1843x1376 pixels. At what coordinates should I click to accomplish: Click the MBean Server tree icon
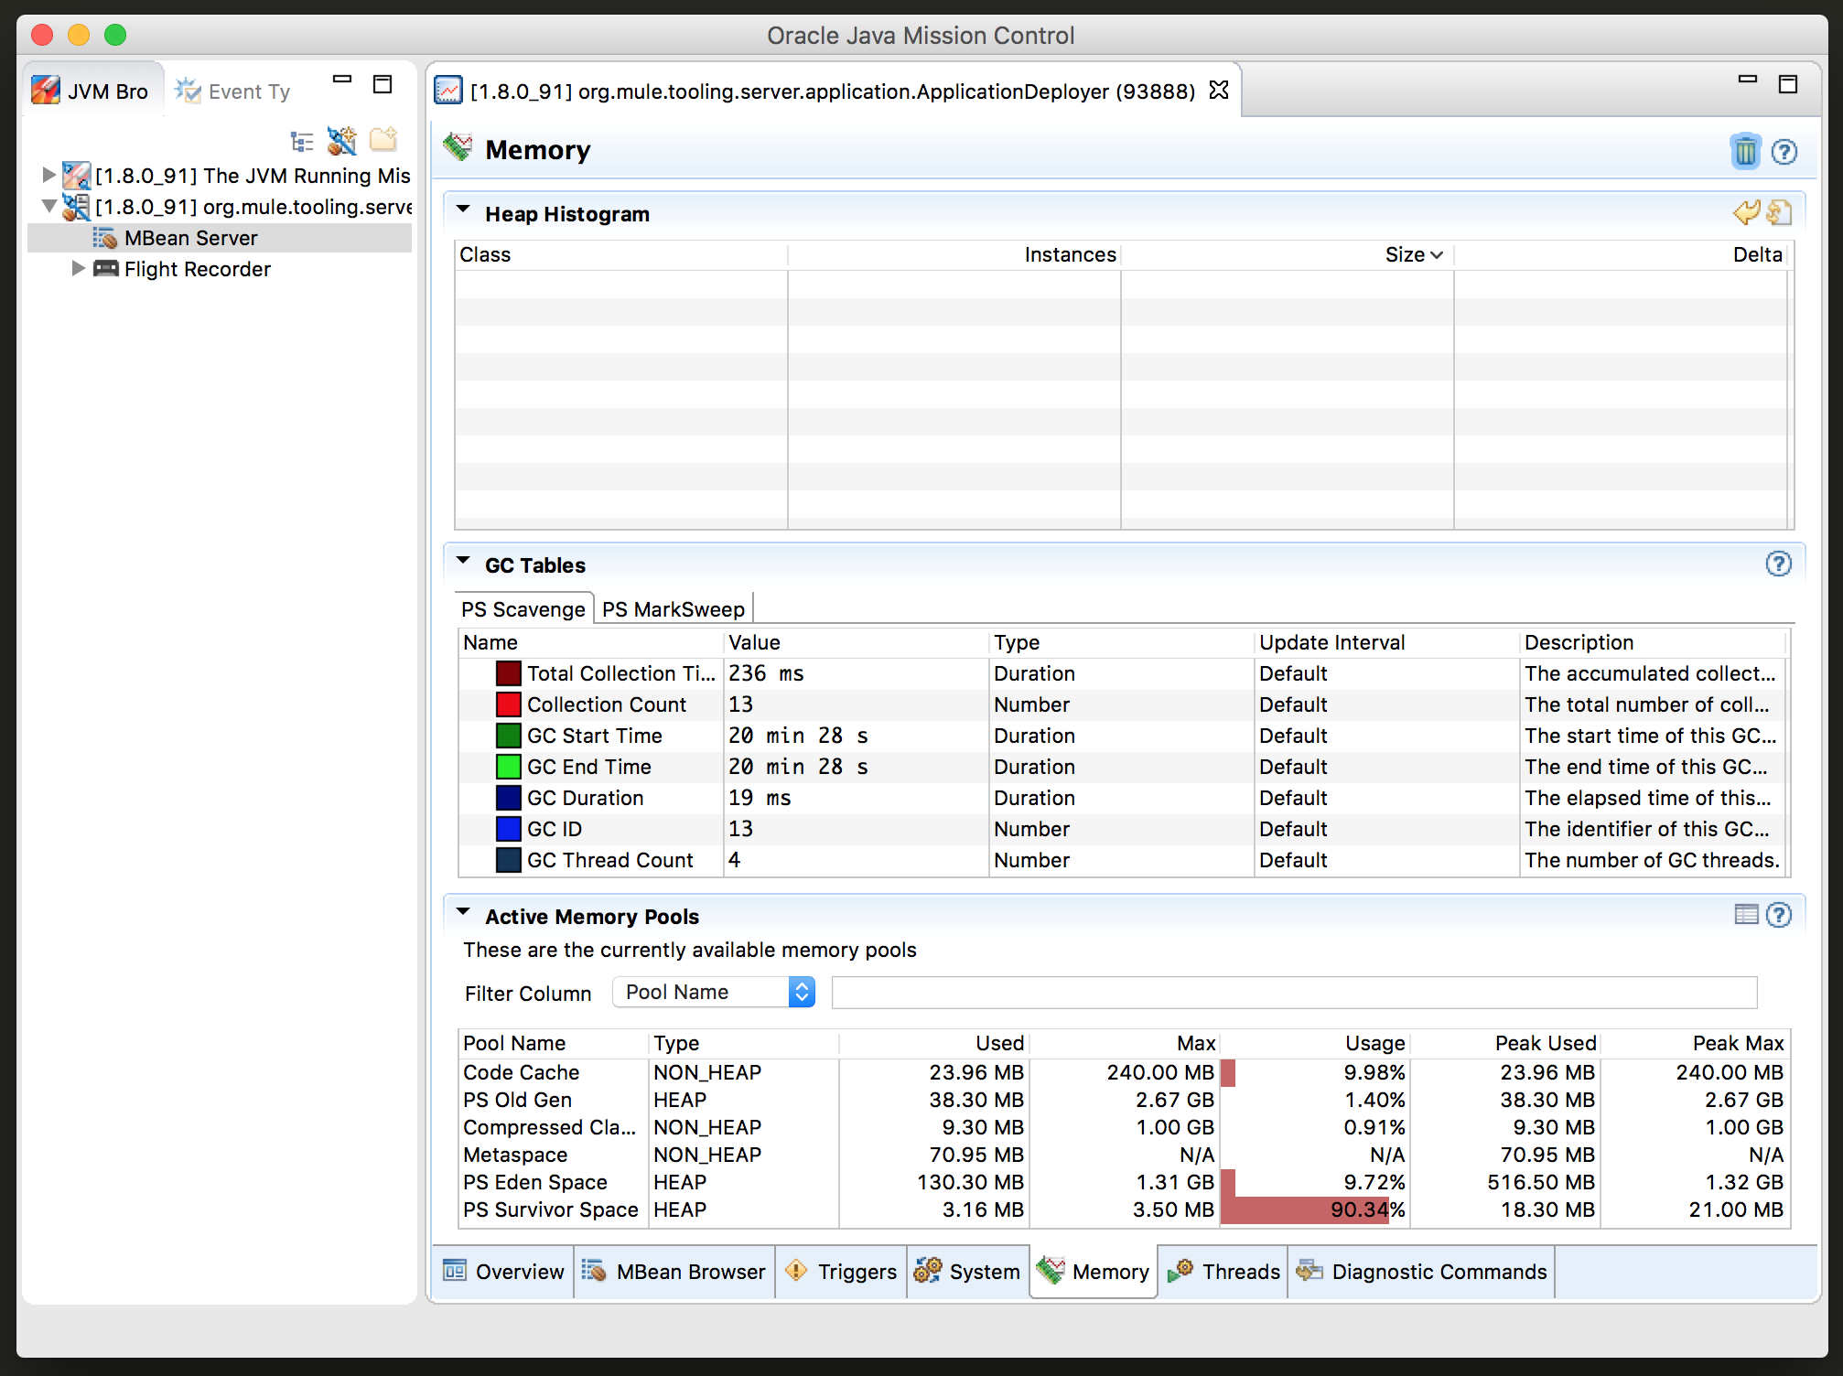(105, 238)
